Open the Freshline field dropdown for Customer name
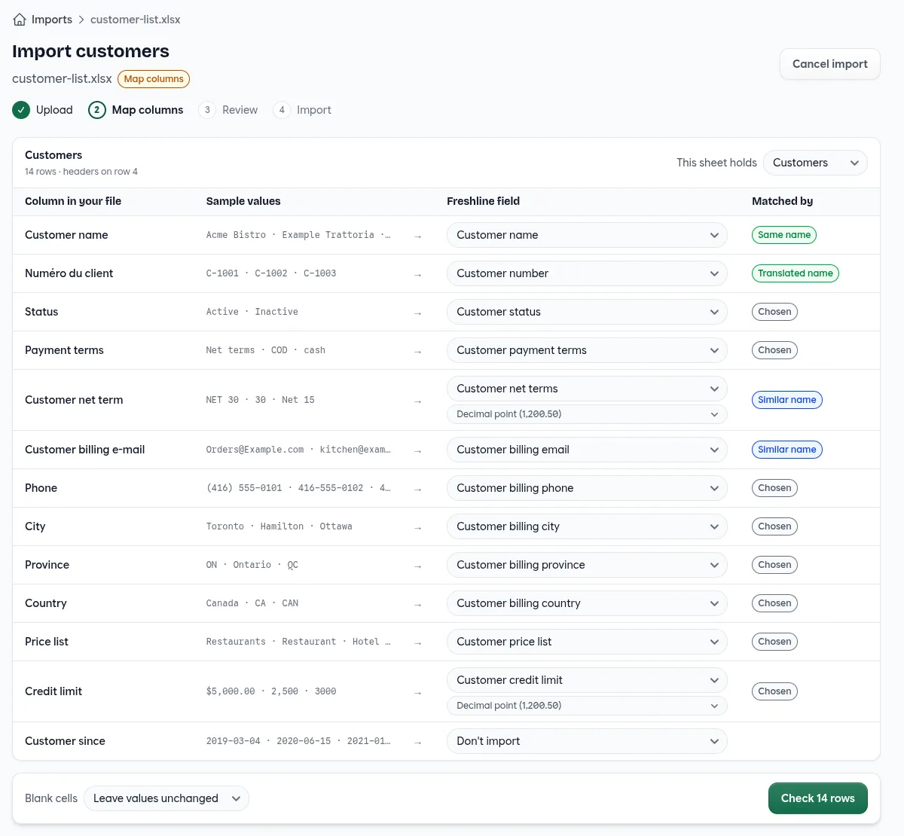 pos(587,235)
